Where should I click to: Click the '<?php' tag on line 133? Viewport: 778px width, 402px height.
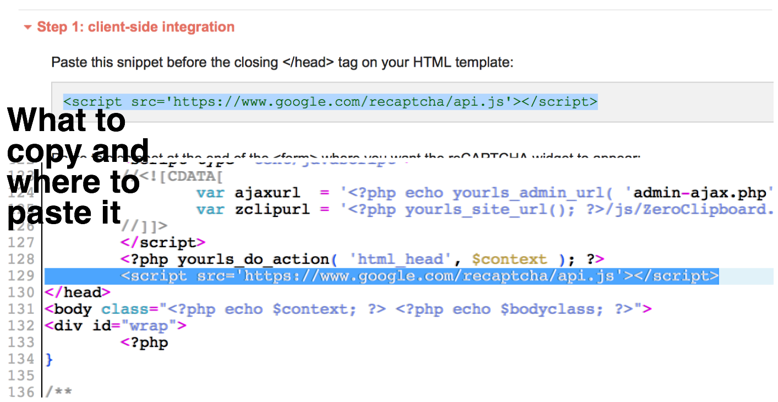[145, 343]
